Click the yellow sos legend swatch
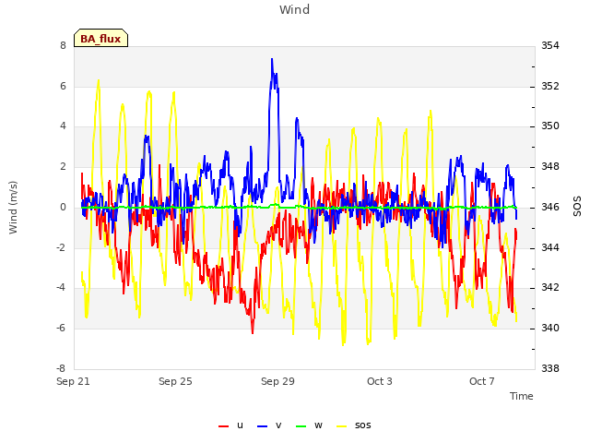This screenshot has height=443, width=590. tap(341, 426)
